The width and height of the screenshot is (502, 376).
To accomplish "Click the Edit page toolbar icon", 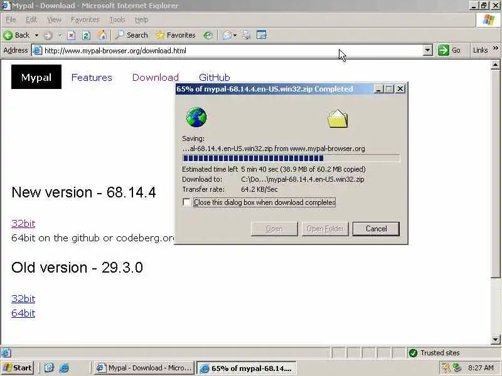I will [x=262, y=35].
